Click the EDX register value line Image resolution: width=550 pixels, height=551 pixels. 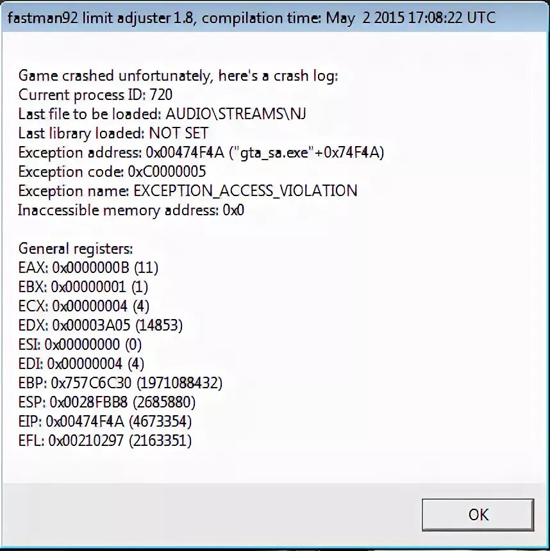click(x=101, y=325)
